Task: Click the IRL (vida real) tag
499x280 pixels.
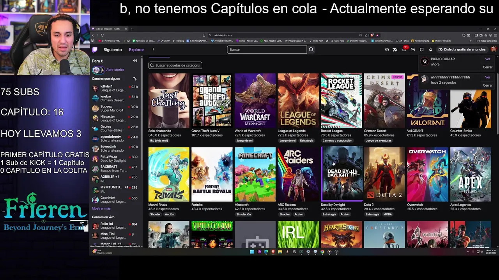Action: tap(159, 141)
